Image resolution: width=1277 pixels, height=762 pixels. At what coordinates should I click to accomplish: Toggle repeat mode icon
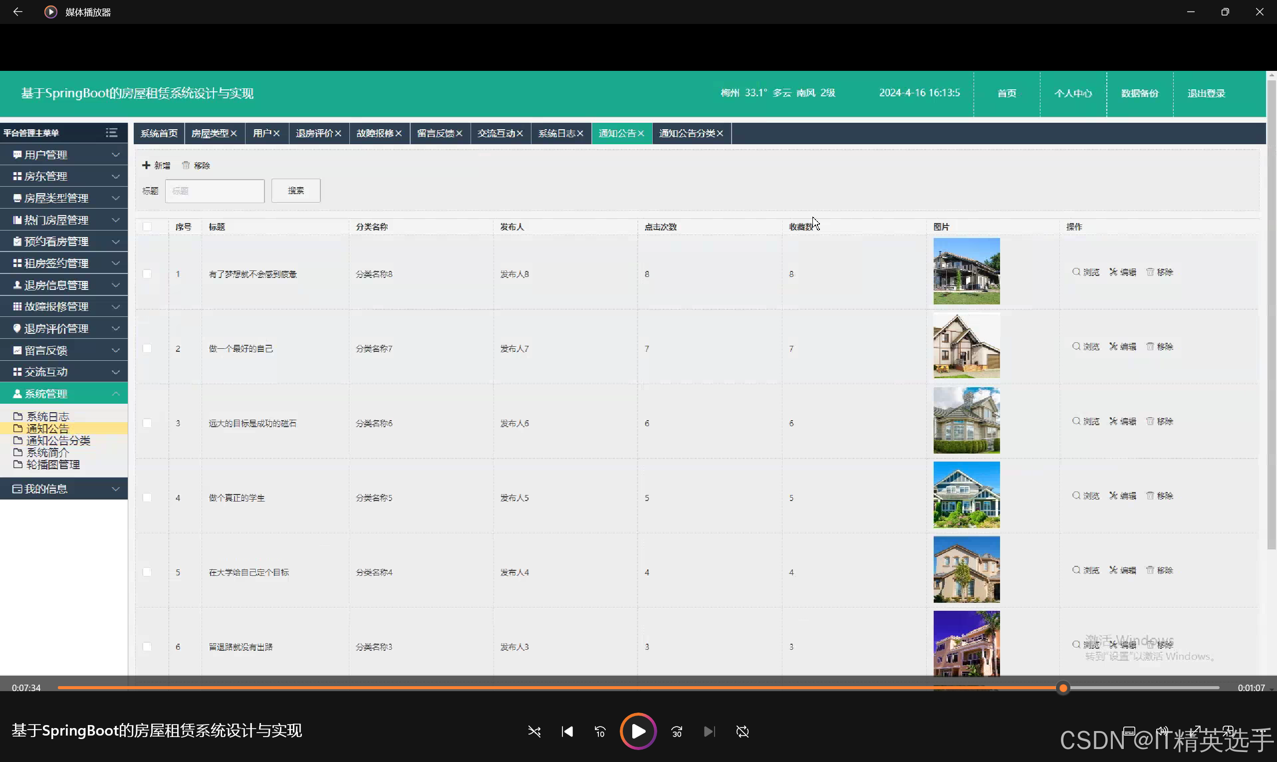743,731
